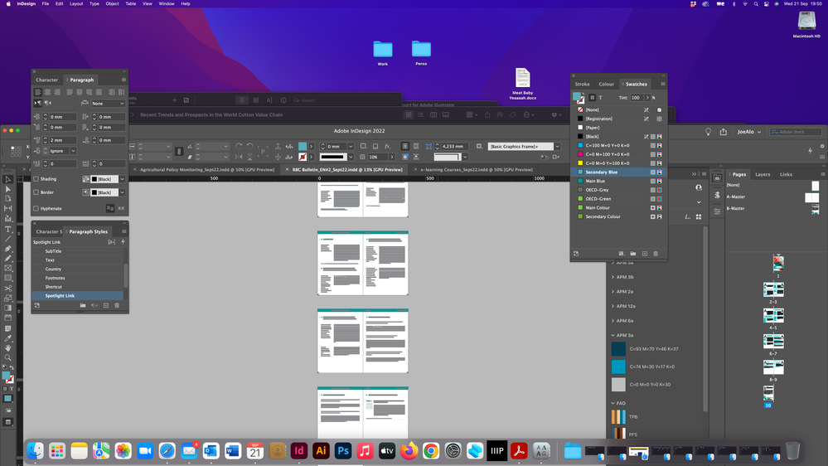Click the Share document icon

[x=724, y=132]
